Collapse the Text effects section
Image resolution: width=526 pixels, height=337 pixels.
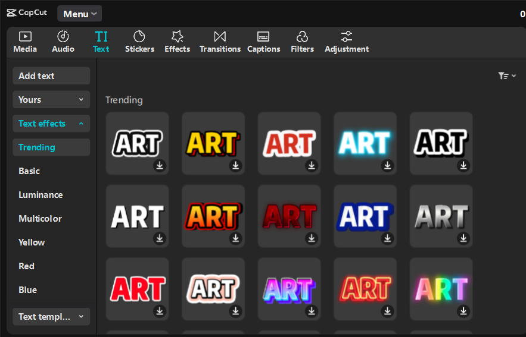(51, 124)
